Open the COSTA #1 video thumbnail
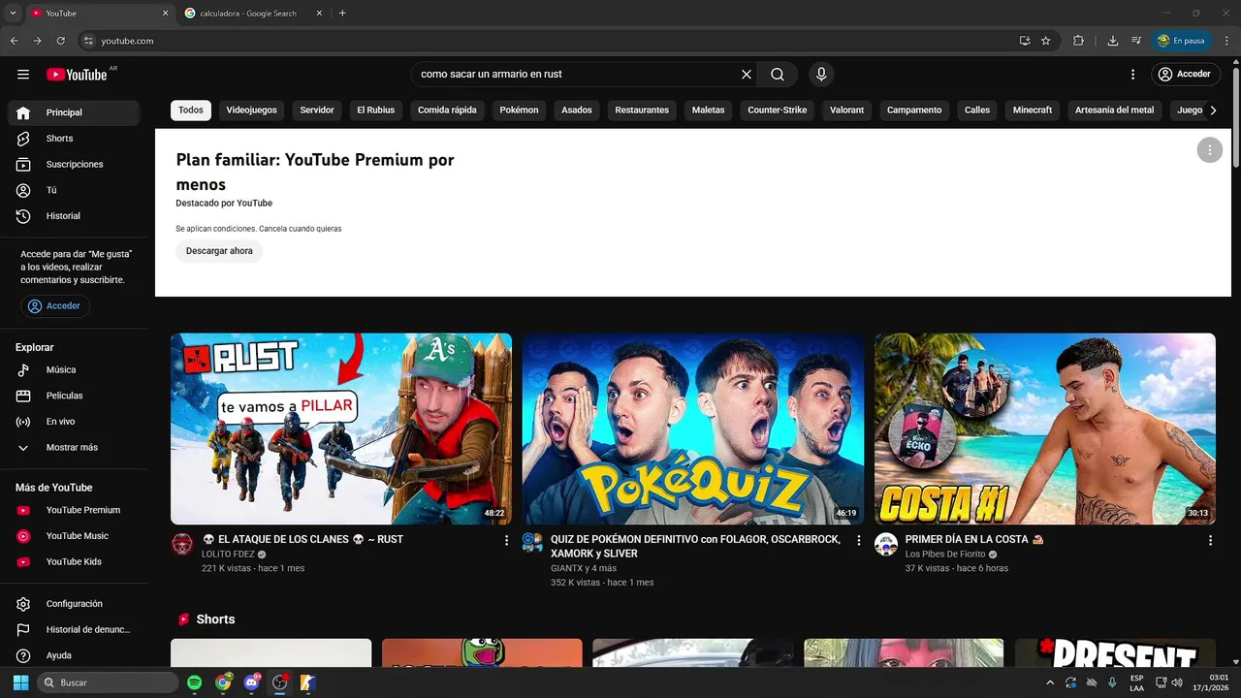Viewport: 1241px width, 698px height. click(1045, 428)
